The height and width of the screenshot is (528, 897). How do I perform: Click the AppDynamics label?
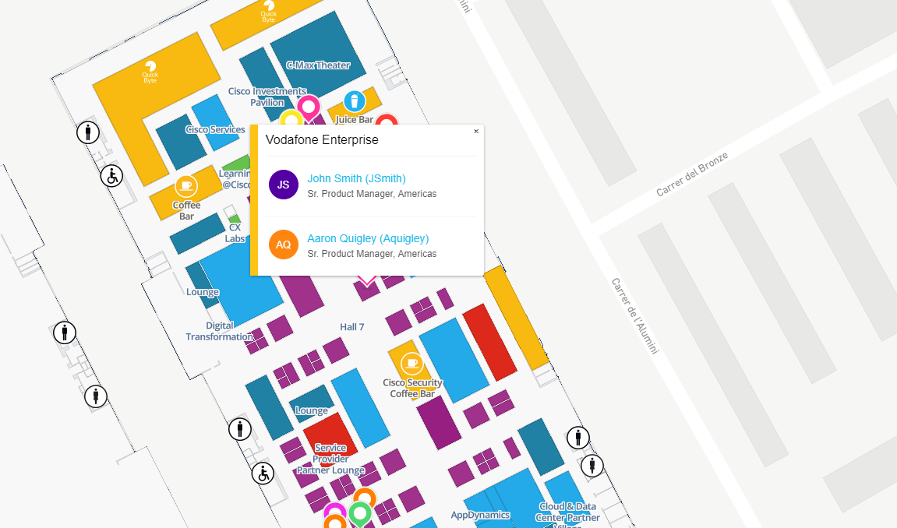click(x=480, y=515)
